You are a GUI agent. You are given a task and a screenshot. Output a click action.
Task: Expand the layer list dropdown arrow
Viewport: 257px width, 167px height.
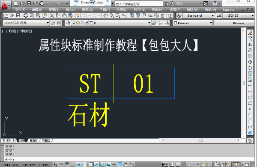pos(149,23)
